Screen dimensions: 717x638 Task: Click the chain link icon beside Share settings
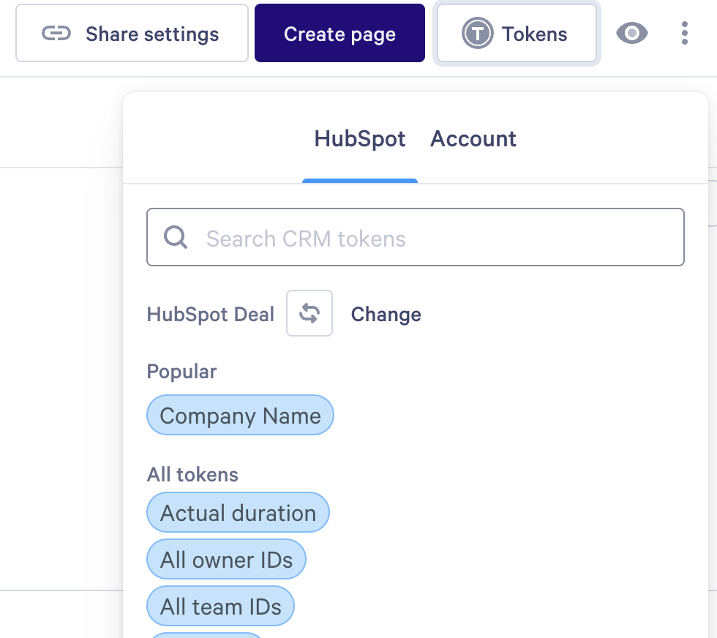[x=56, y=34]
